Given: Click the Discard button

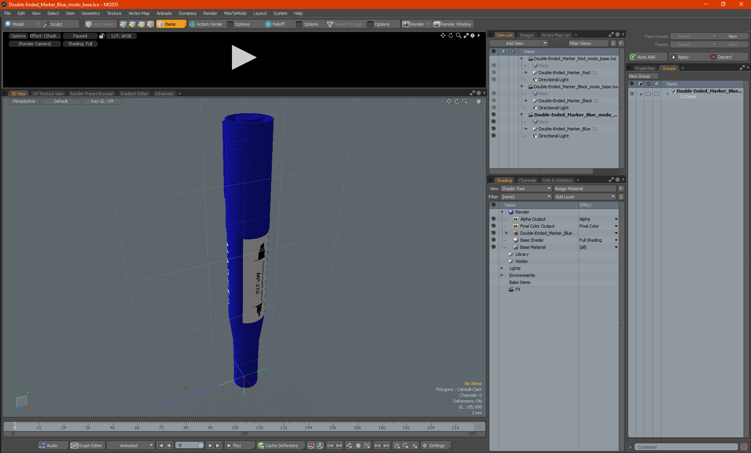Looking at the screenshot, I should point(729,57).
